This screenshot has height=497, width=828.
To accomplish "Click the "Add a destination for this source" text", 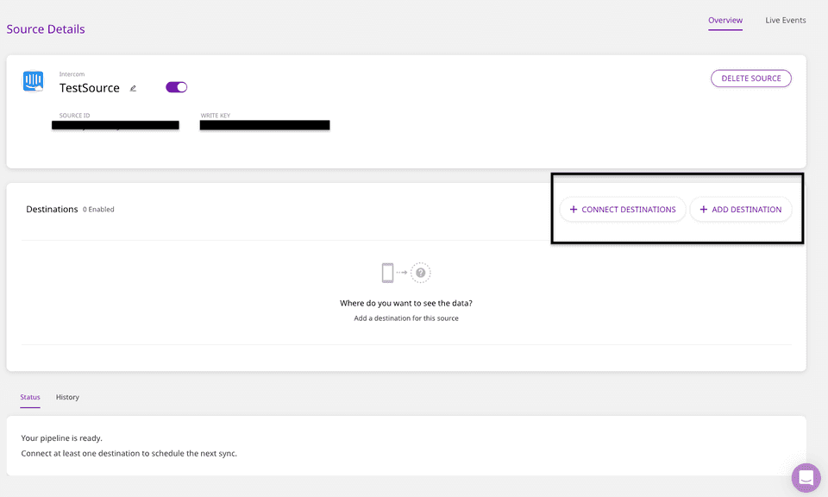I will (x=406, y=318).
